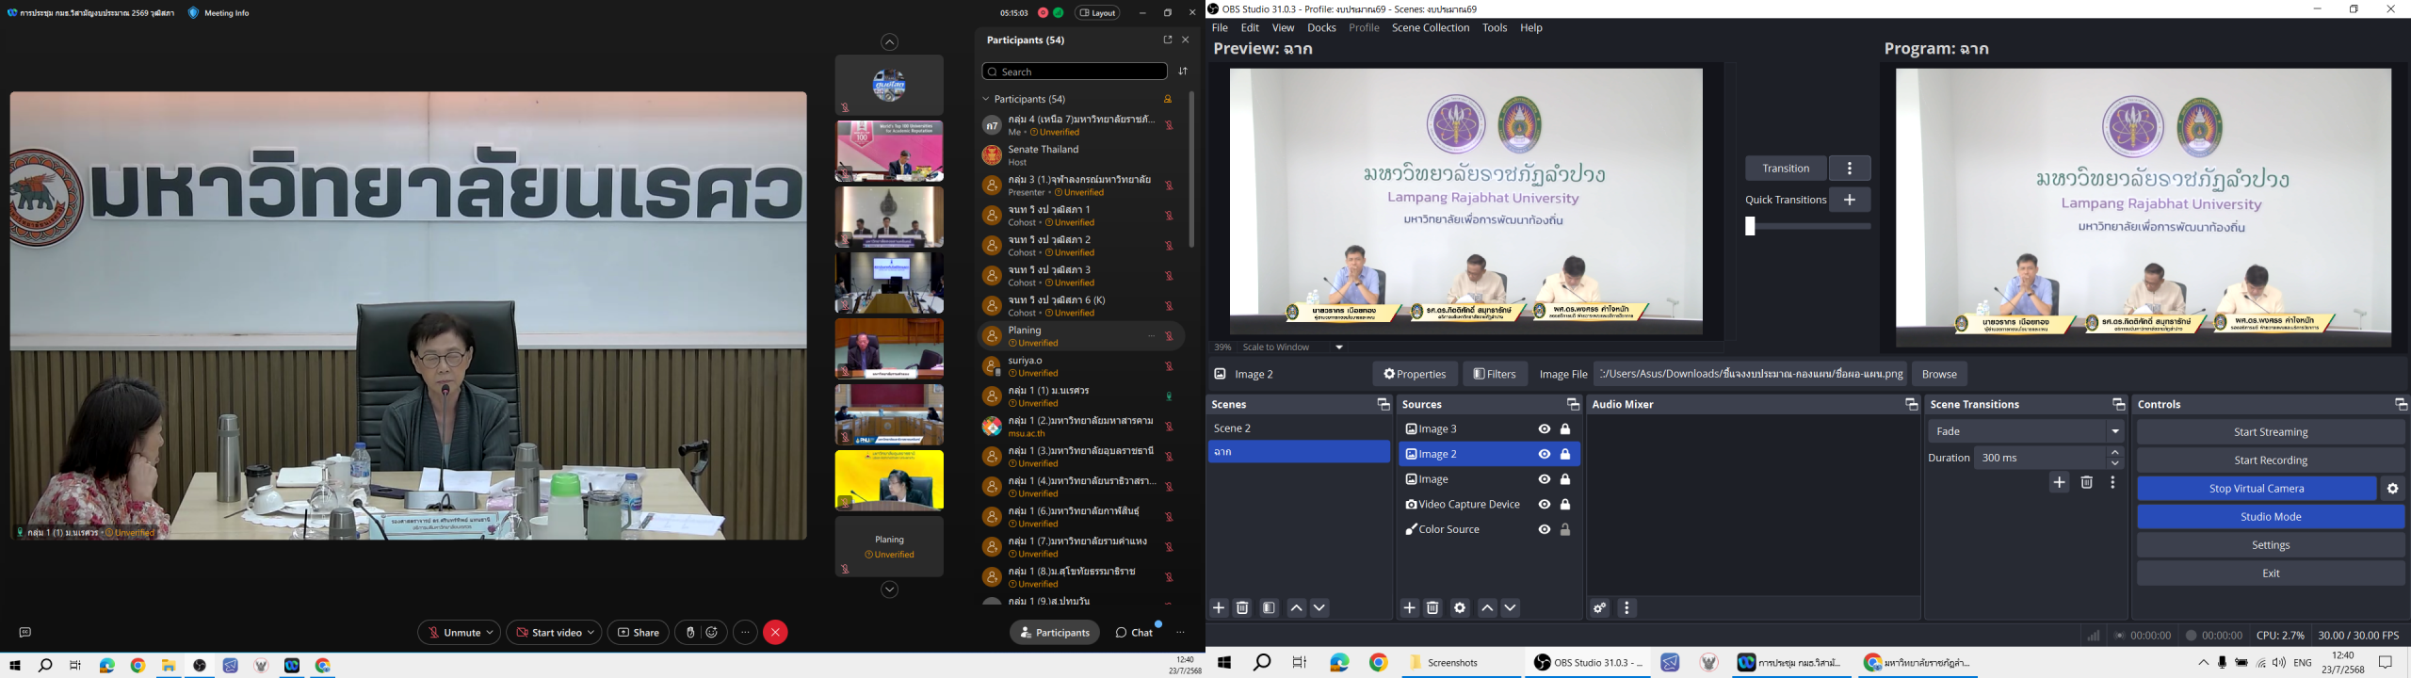Move selected source down in Sources panel

(1511, 608)
